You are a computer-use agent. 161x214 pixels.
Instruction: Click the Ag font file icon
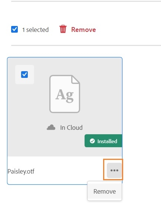click(x=65, y=94)
